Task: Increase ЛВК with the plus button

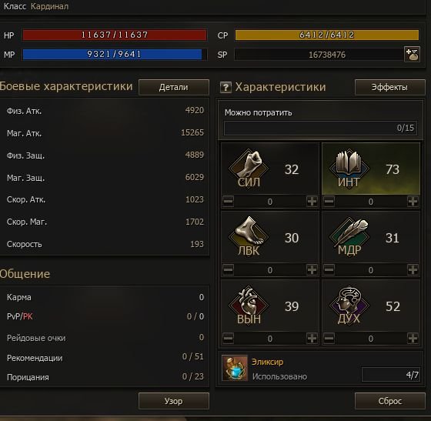Action: click(x=312, y=269)
